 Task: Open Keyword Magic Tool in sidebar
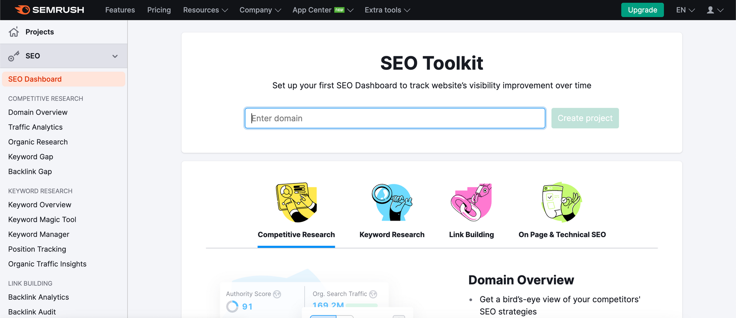[x=42, y=219]
